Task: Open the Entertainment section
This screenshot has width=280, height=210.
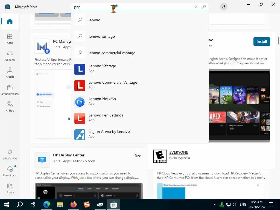Action: point(10,90)
